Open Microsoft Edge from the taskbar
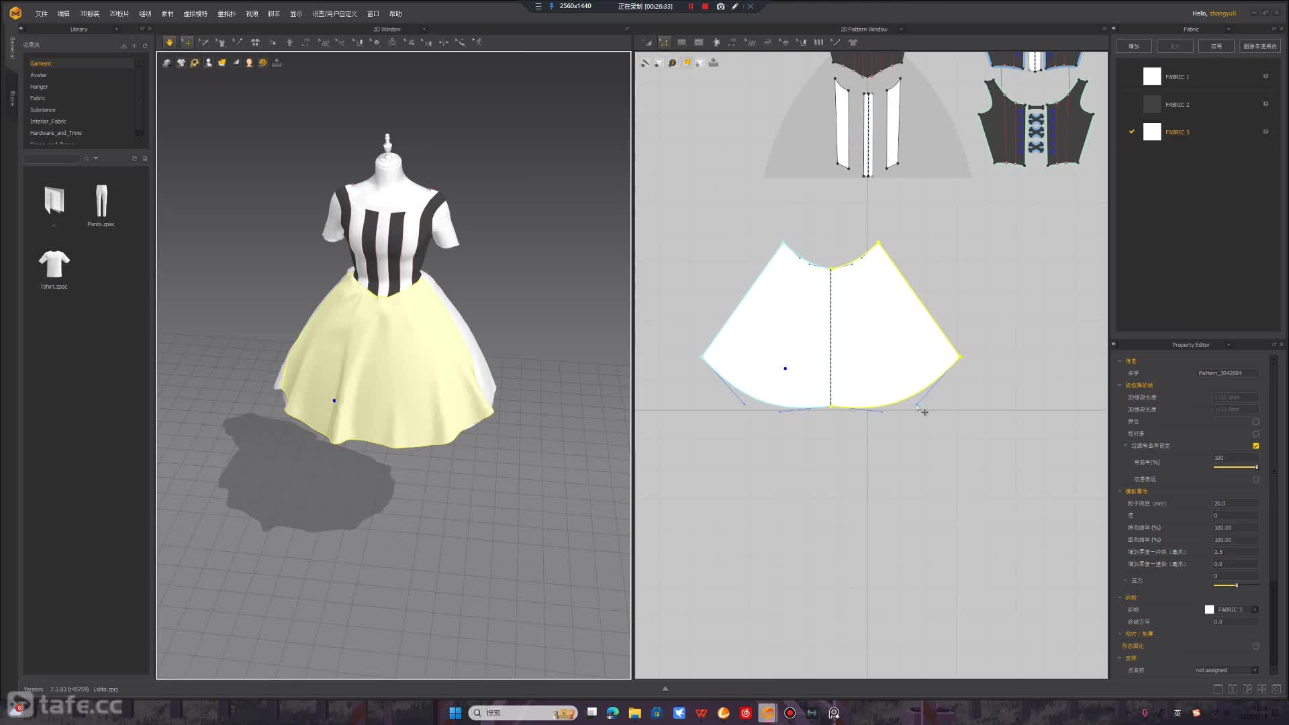The image size is (1289, 725). click(x=612, y=713)
